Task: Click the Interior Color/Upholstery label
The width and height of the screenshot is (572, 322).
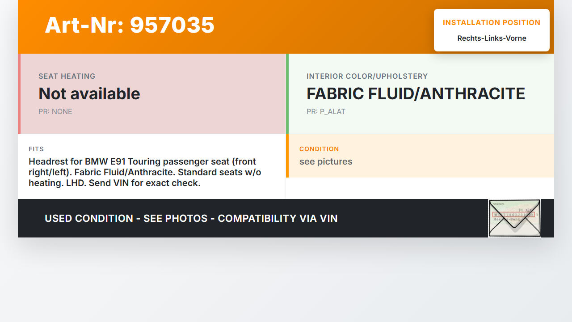Action: tap(367, 76)
